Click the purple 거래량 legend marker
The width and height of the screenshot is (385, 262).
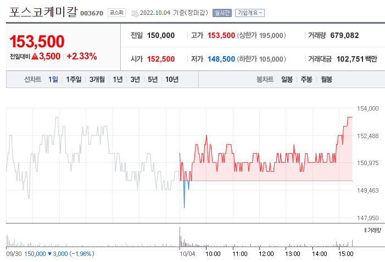pyautogui.click(x=365, y=230)
